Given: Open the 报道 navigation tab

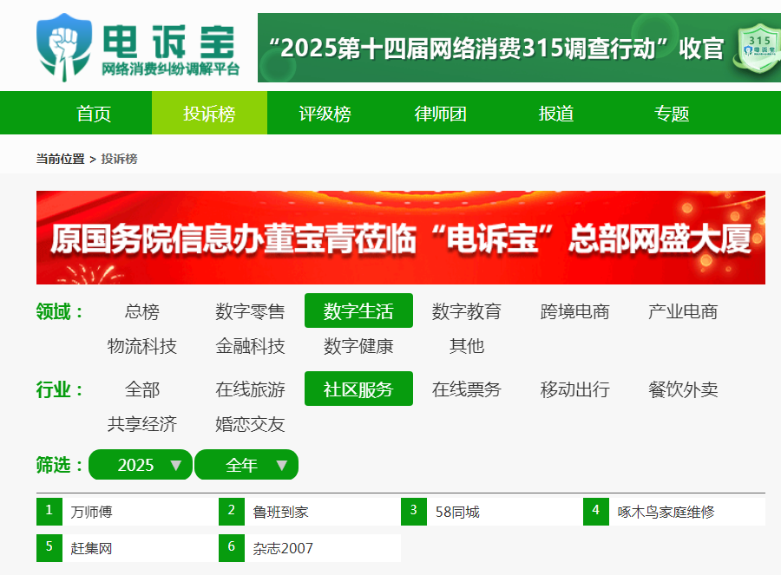Looking at the screenshot, I should [556, 113].
